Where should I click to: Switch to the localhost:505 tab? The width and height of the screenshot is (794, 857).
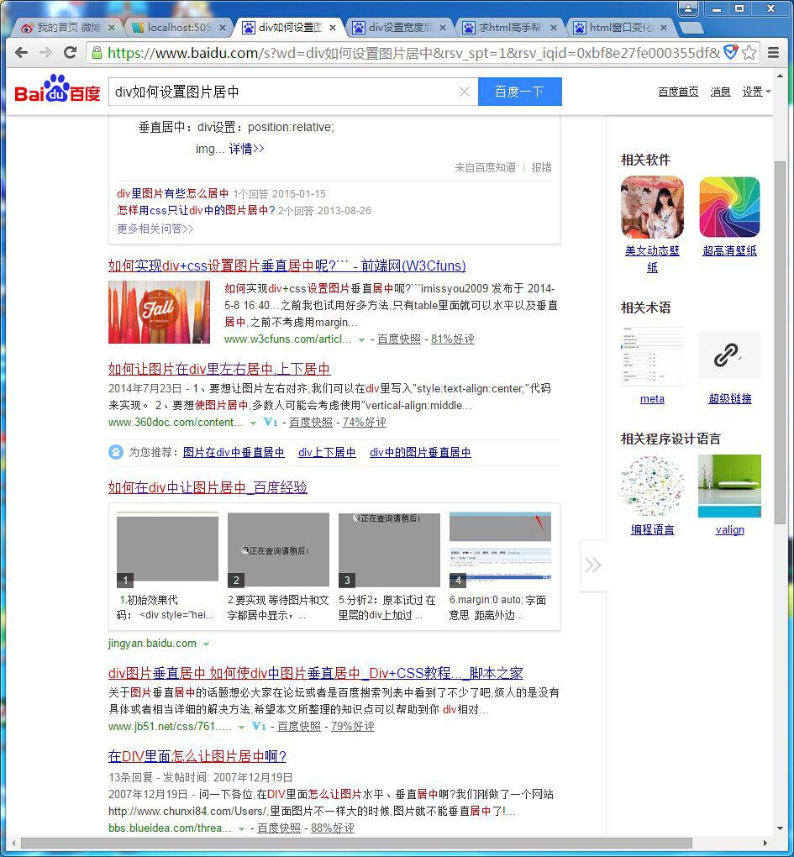(178, 28)
